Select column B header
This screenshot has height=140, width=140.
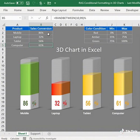[x=41, y=24]
